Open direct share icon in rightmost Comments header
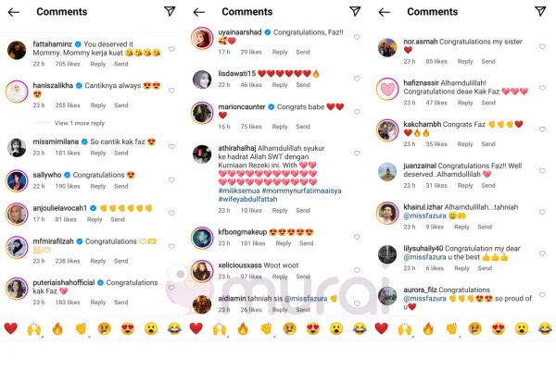 (x=540, y=11)
